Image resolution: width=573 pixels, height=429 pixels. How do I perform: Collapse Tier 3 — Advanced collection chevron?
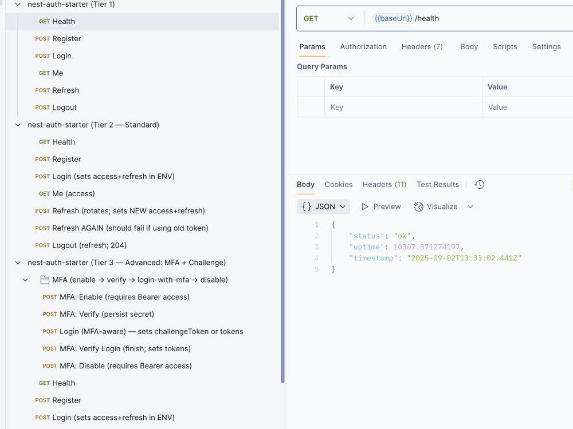pyautogui.click(x=18, y=263)
